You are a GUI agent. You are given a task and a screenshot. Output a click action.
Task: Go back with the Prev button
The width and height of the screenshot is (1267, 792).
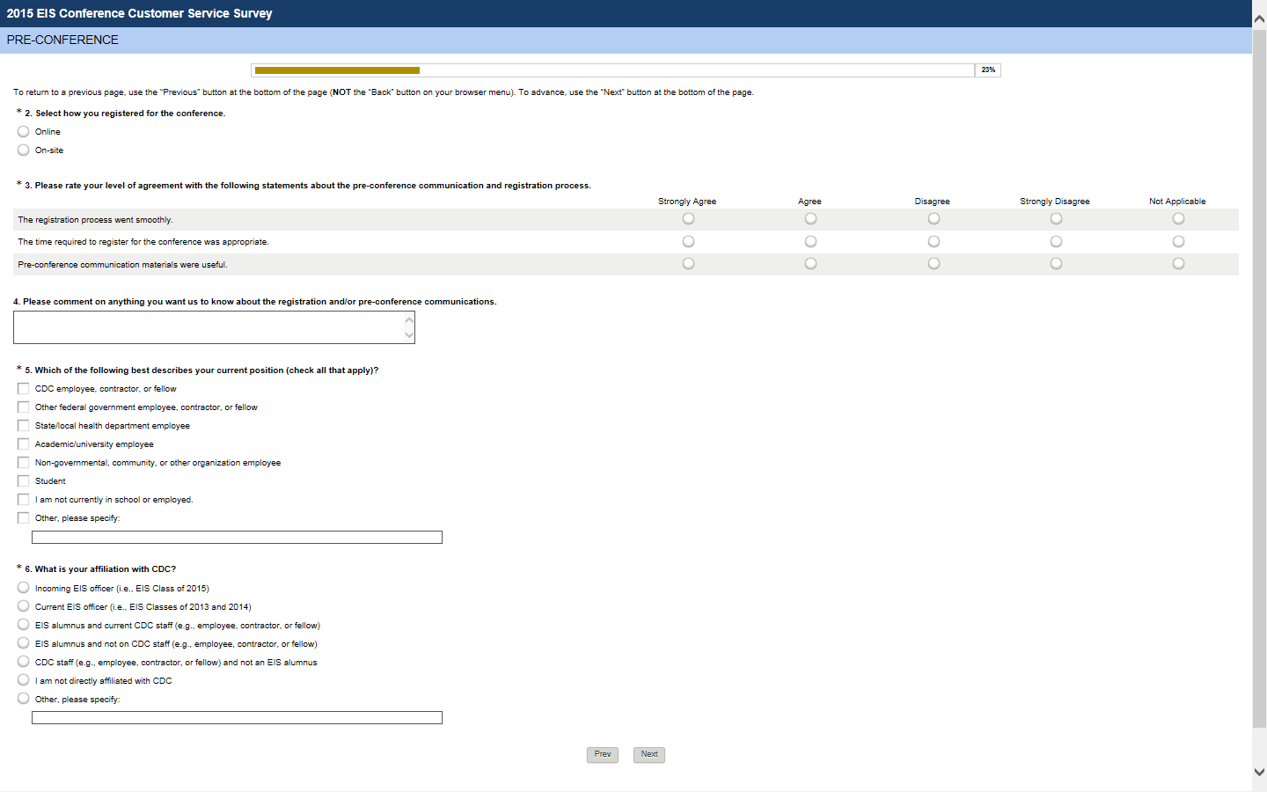point(603,754)
